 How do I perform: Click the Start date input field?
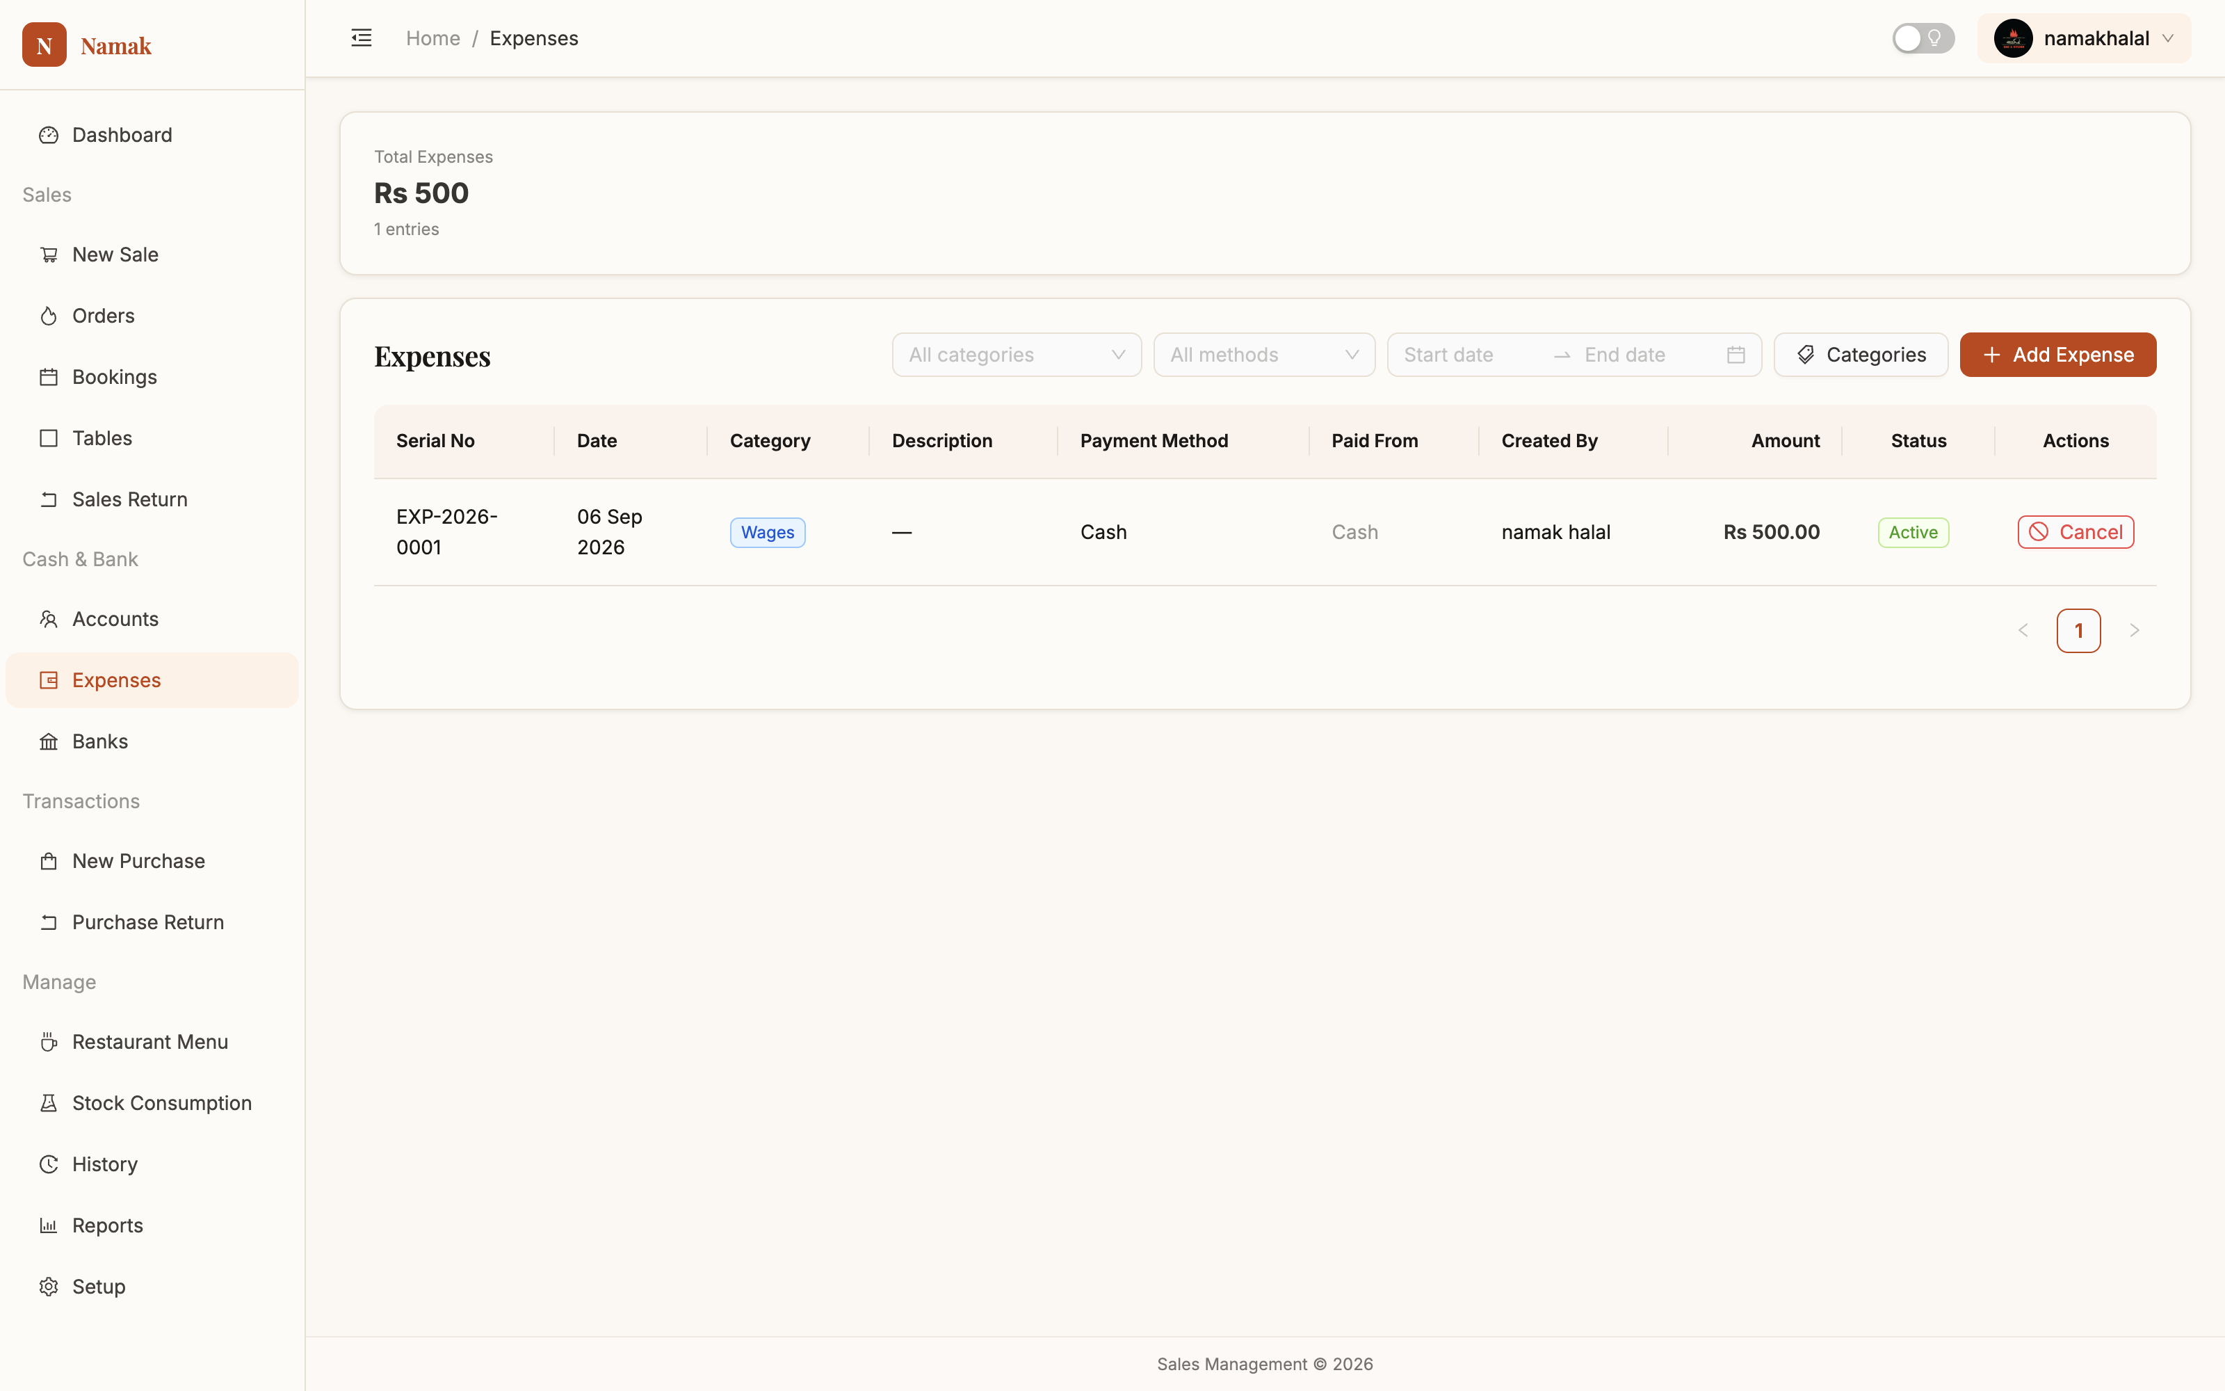tap(1470, 355)
